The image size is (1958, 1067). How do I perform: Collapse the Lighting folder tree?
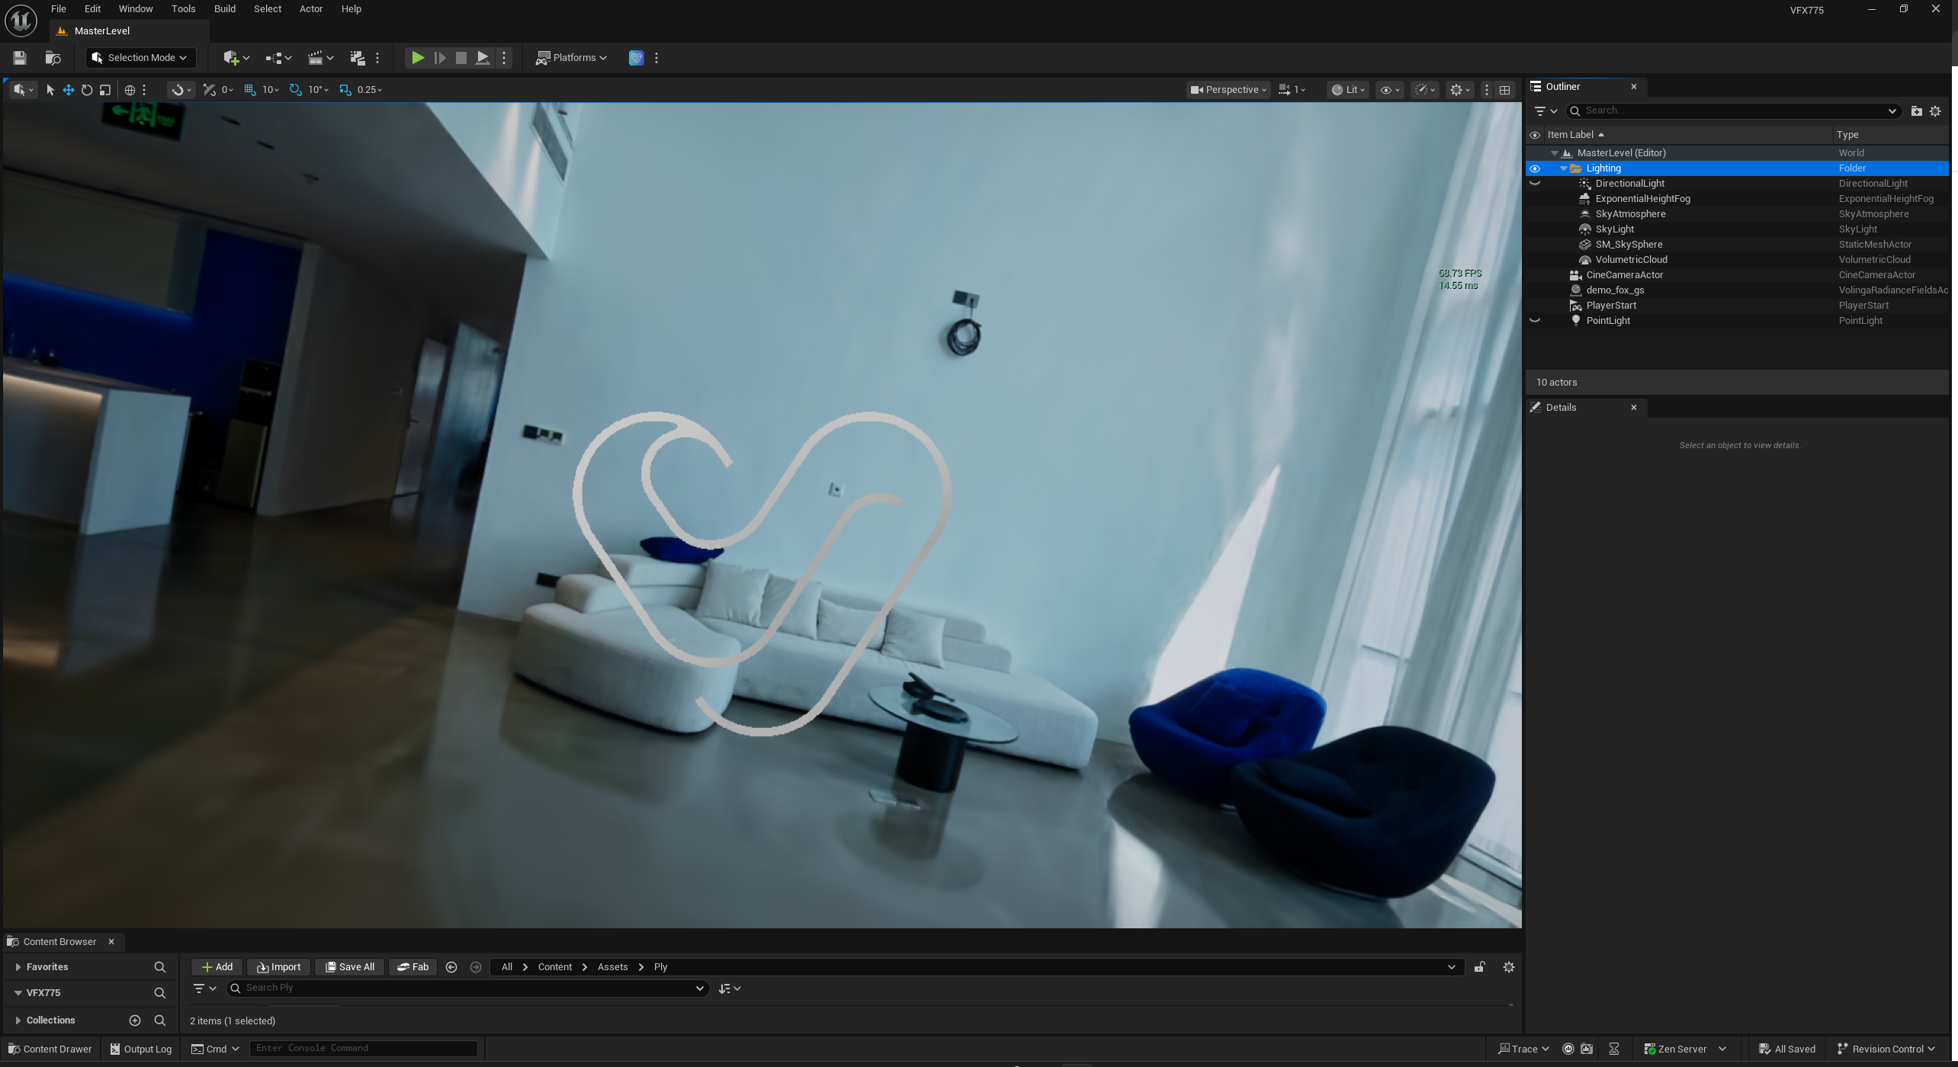[1564, 168]
